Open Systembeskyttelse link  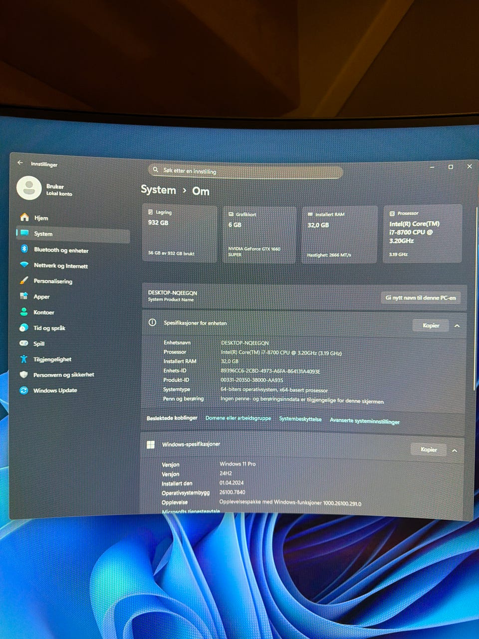(300, 419)
